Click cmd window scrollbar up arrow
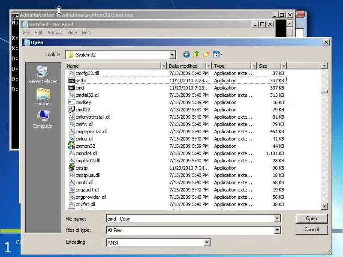This screenshot has width=343, height=257. 290,24
